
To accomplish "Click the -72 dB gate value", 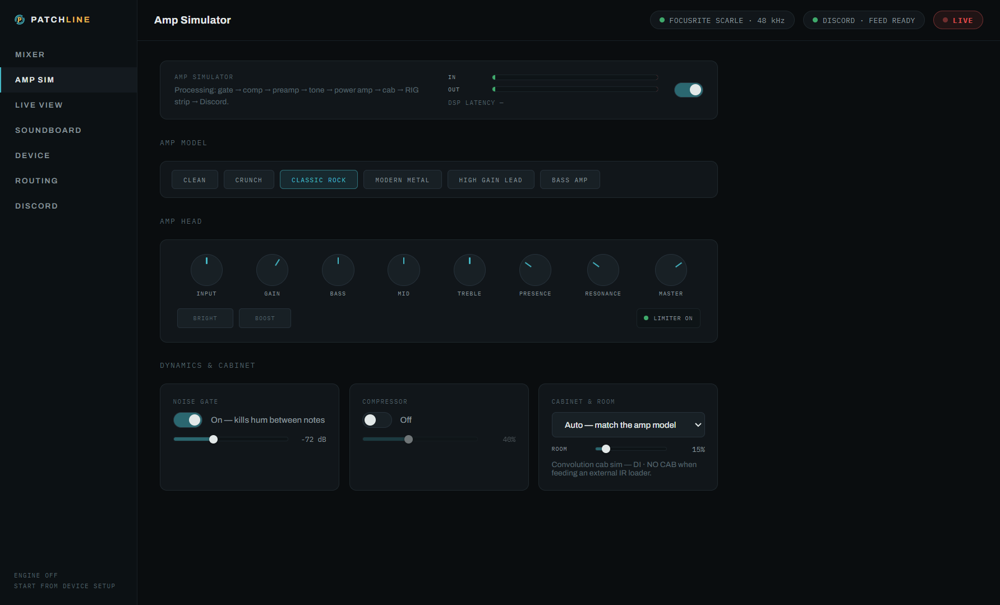I will pos(314,439).
